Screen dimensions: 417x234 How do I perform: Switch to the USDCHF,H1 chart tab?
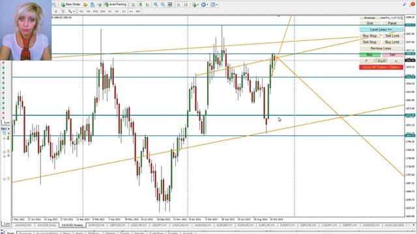click(x=139, y=225)
